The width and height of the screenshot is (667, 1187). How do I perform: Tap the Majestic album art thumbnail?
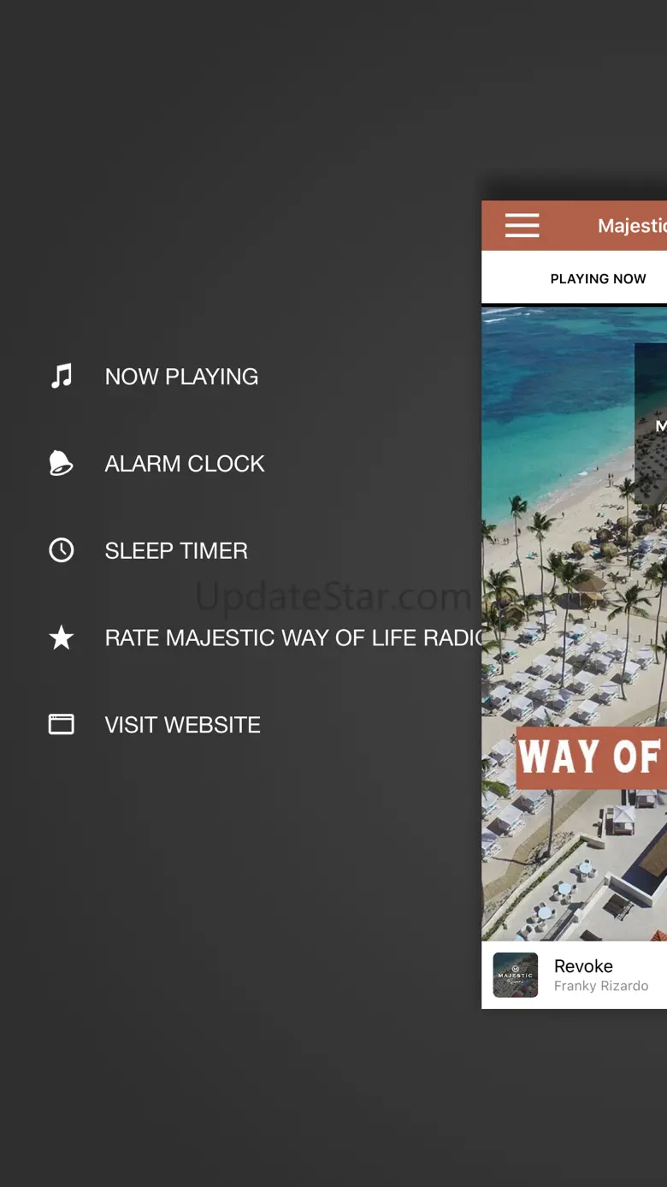pyautogui.click(x=516, y=975)
